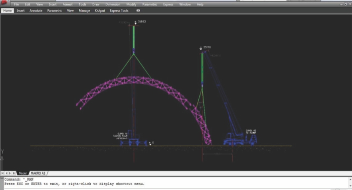The width and height of the screenshot is (352, 190).
Task: Open the File menu
Action: pos(16,4)
